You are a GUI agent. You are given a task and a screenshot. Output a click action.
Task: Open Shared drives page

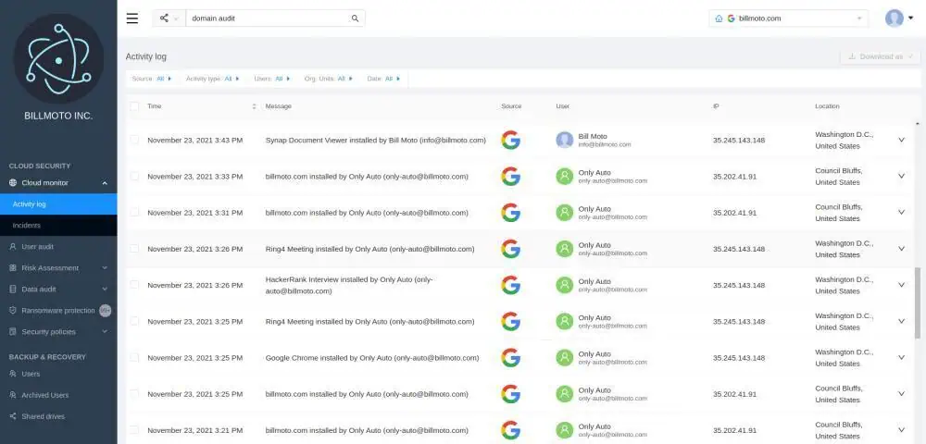point(58,416)
